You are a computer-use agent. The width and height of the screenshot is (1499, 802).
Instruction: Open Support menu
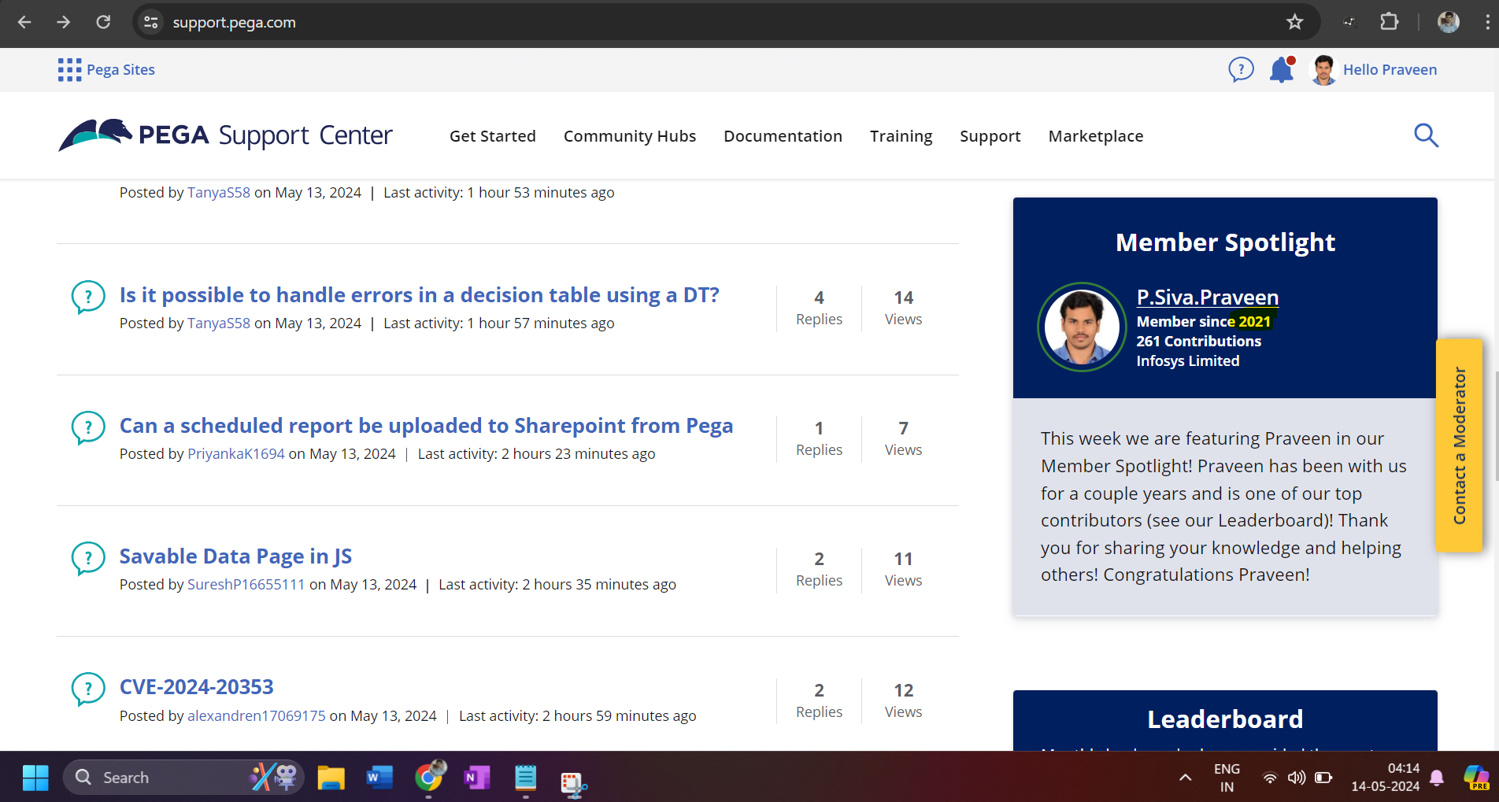990,135
